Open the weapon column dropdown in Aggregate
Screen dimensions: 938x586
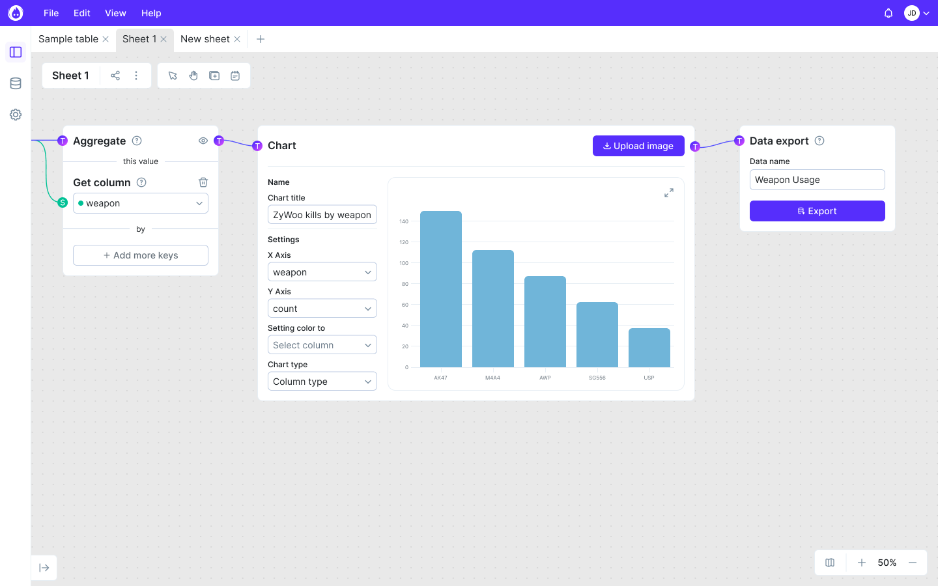pyautogui.click(x=141, y=203)
